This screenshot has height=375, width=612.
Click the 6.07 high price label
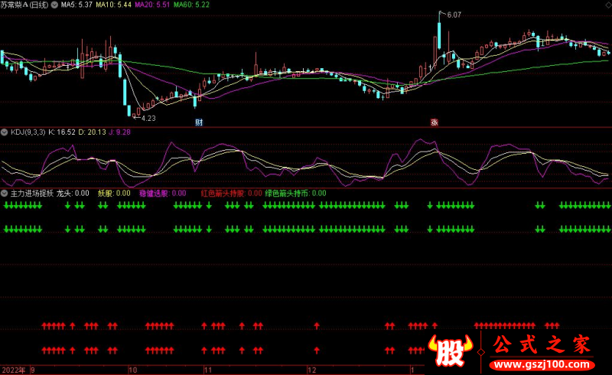pos(454,15)
